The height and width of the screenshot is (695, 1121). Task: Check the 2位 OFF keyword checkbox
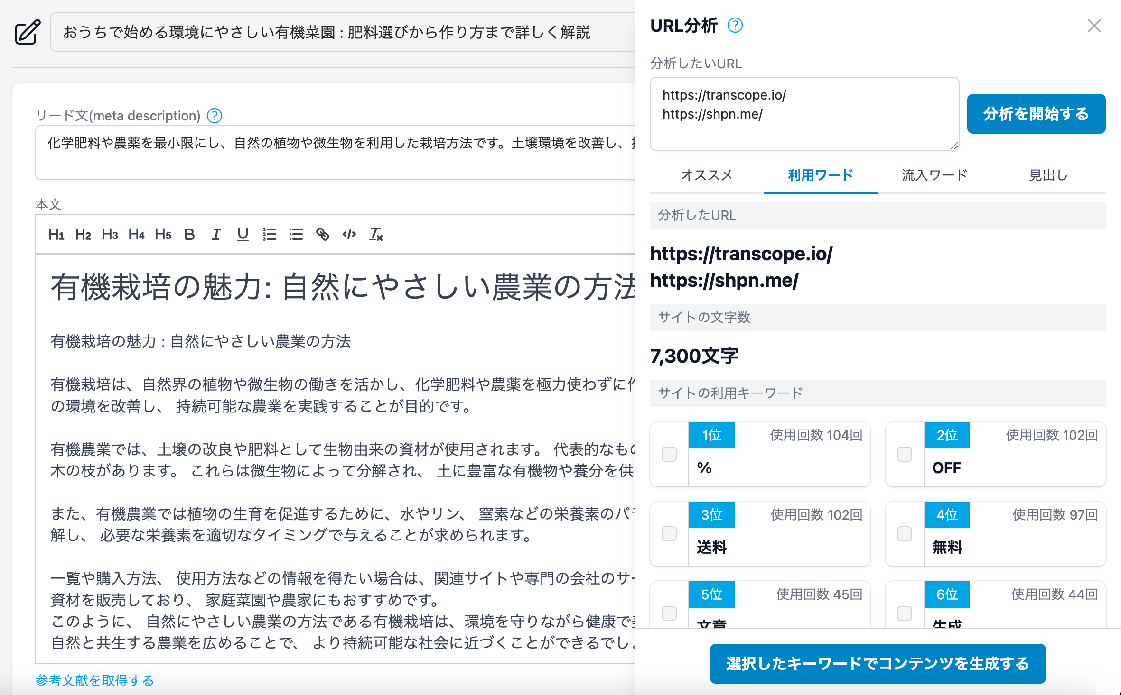point(905,454)
